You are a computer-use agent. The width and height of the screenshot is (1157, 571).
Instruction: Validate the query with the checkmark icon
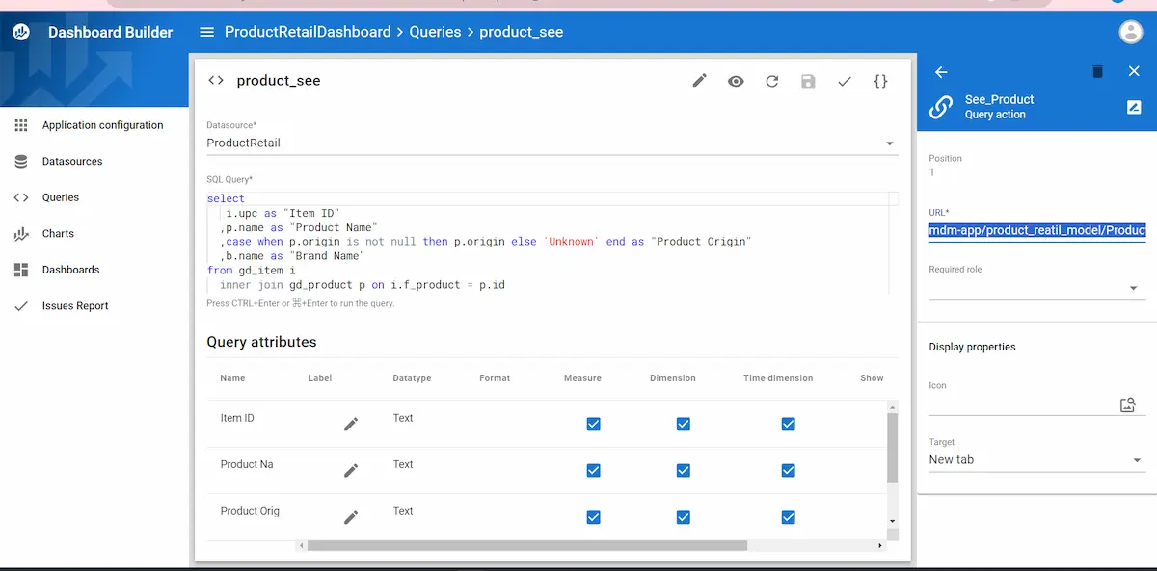(x=845, y=81)
